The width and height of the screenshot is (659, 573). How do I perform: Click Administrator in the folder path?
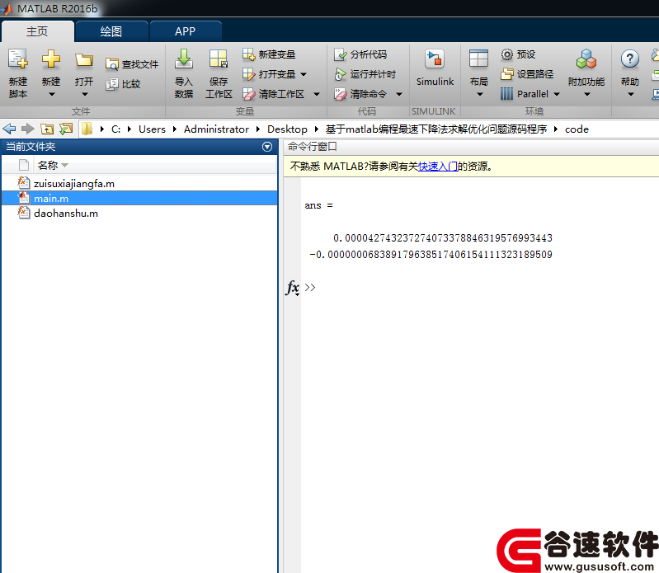click(x=216, y=129)
